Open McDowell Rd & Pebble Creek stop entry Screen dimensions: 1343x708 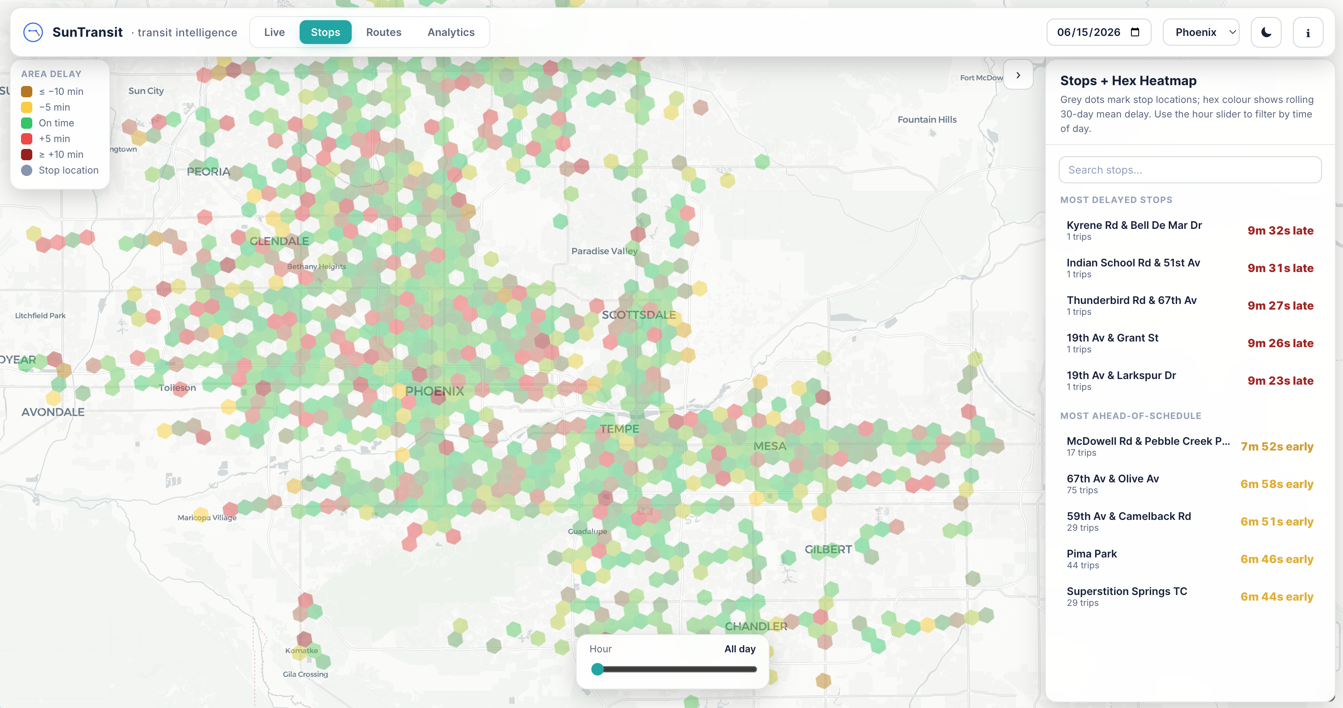coord(1190,446)
